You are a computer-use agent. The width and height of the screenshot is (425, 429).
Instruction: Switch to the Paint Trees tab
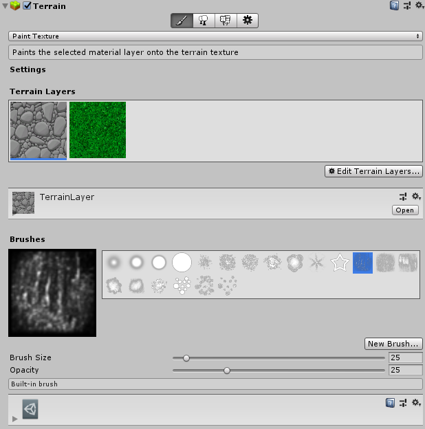coord(204,21)
